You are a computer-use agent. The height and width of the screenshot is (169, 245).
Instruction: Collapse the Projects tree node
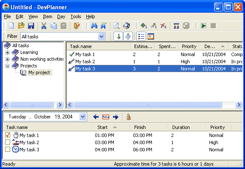point(7,66)
